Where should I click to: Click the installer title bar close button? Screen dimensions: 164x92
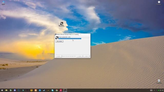click(88, 34)
